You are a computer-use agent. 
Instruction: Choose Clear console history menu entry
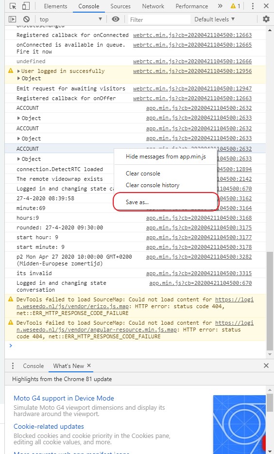(153, 185)
